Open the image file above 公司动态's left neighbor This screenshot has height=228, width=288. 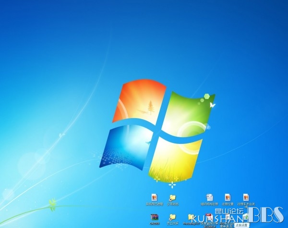click(155, 198)
